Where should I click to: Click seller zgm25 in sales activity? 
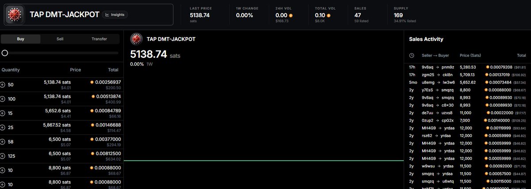click(428, 75)
